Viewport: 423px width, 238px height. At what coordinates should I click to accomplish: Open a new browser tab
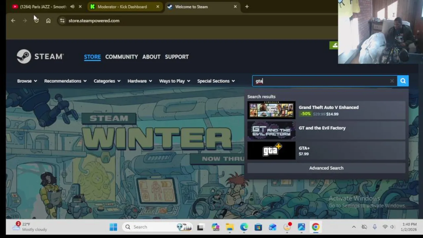247,7
